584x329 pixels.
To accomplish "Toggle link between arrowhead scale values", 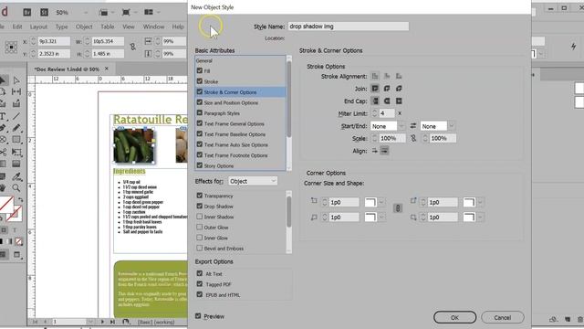I will pyautogui.click(x=413, y=138).
